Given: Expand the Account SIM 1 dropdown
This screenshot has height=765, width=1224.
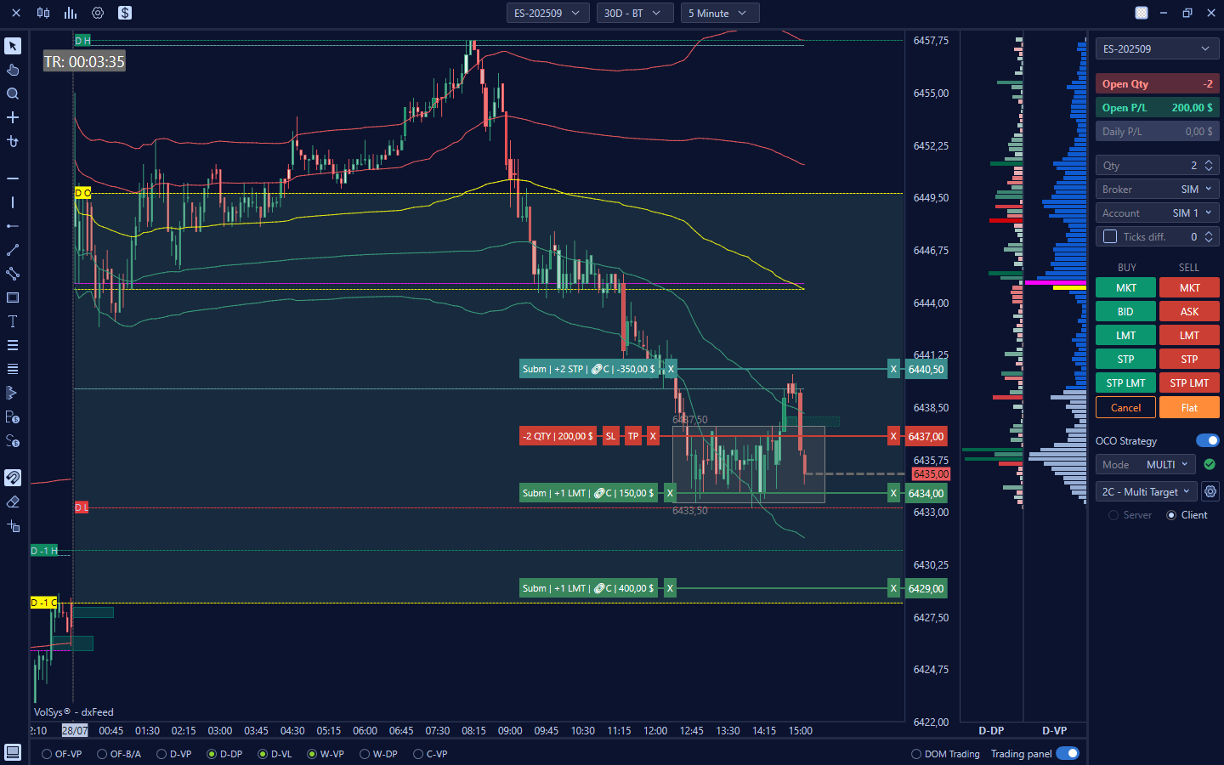Looking at the screenshot, I should (x=1157, y=212).
